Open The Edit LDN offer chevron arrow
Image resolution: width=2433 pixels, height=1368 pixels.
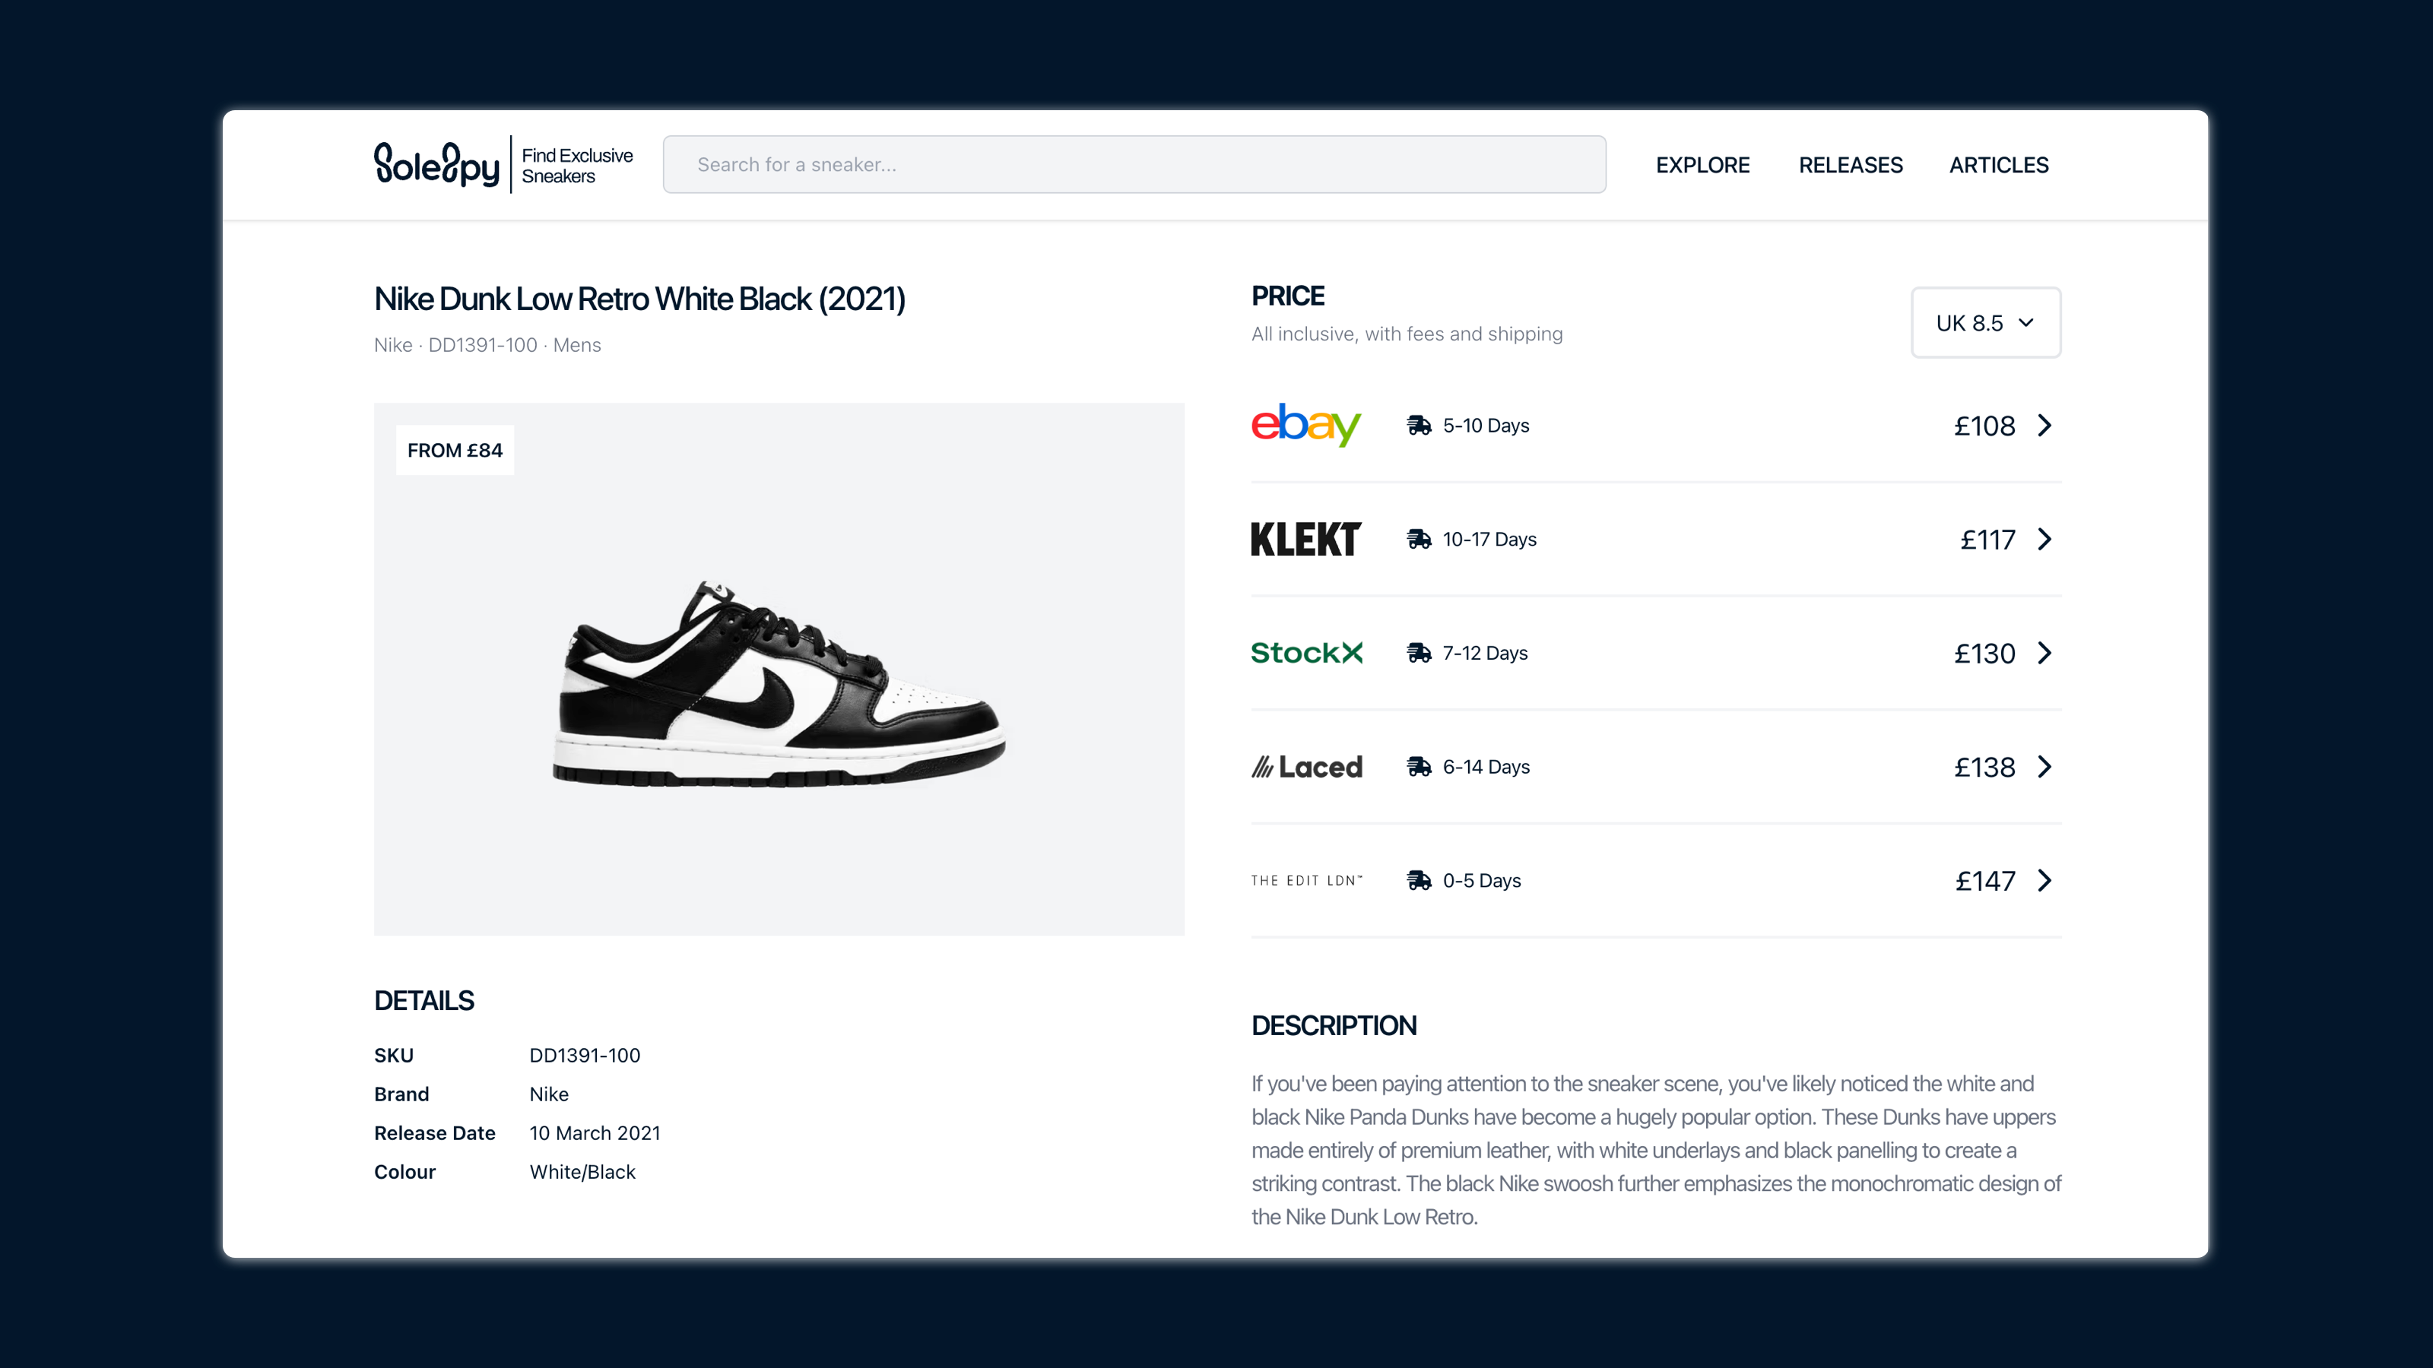(2044, 881)
